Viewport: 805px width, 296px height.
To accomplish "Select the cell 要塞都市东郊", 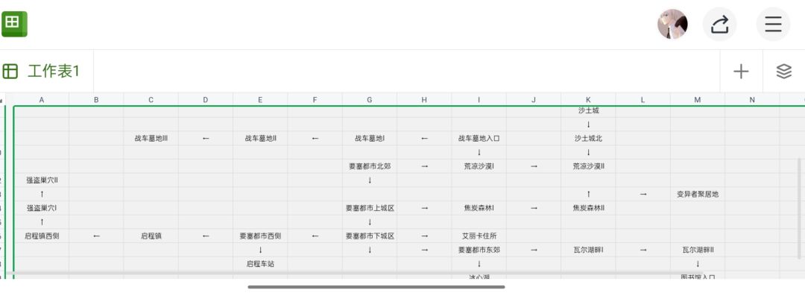I will coord(479,250).
